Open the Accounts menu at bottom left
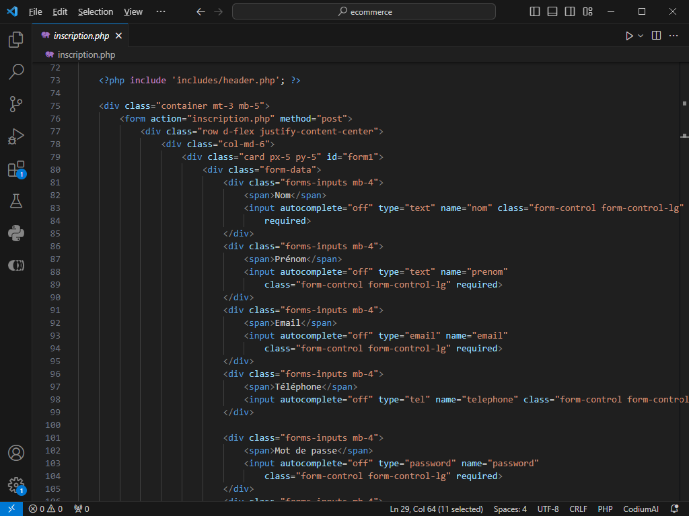 [16, 453]
